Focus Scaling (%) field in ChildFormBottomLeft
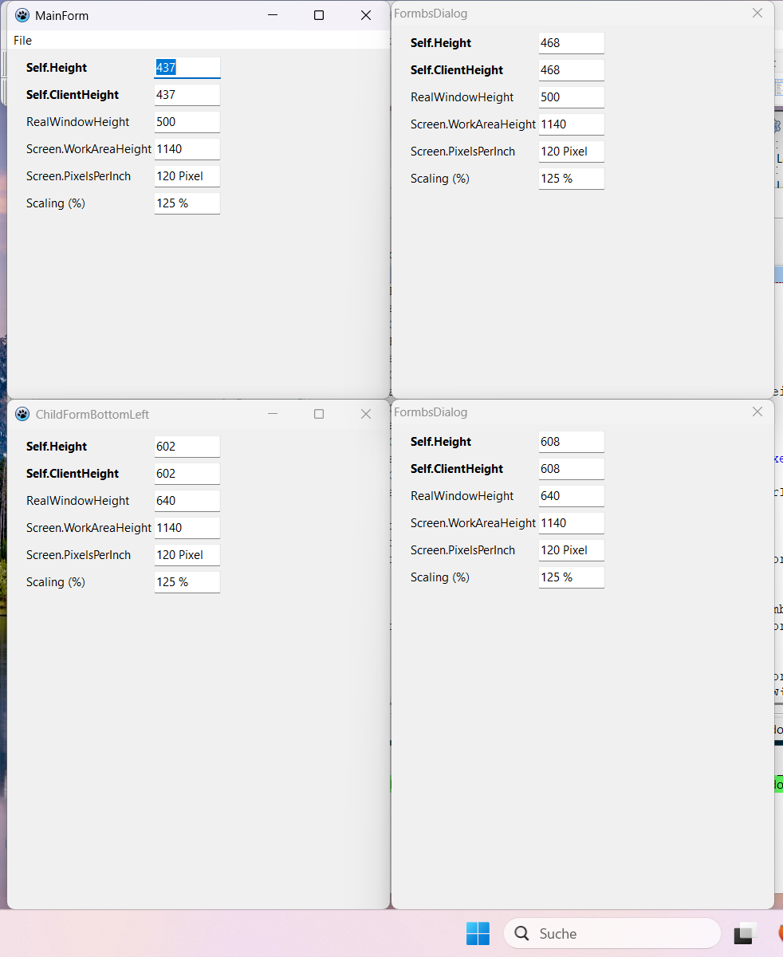This screenshot has width=783, height=957. [187, 582]
